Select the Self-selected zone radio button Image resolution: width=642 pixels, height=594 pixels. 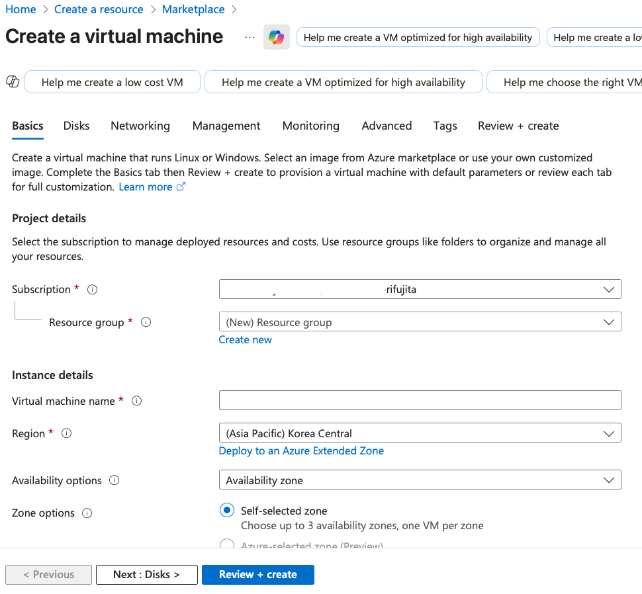227,510
